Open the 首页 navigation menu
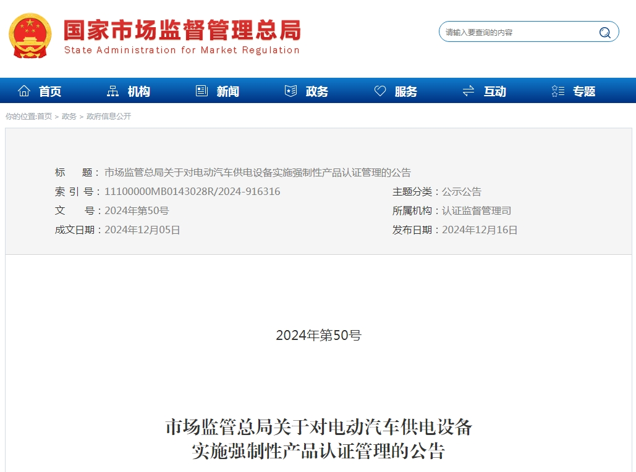 [49, 91]
